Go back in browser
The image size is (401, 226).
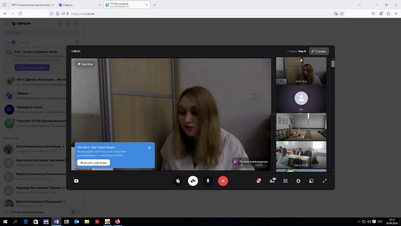pyautogui.click(x=5, y=14)
